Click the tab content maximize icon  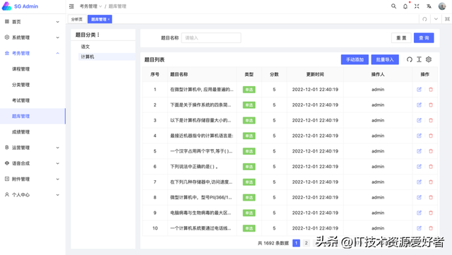point(447,19)
